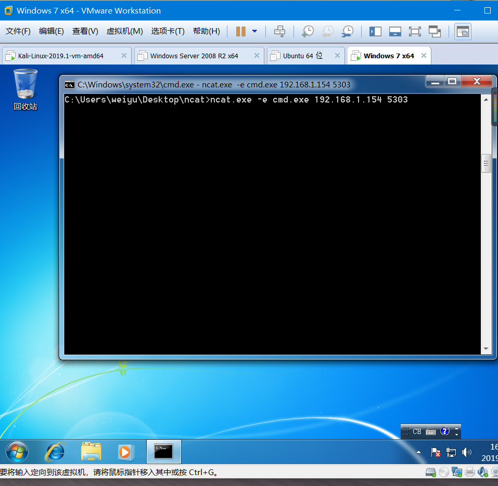This screenshot has height=486, width=498.
Task: Click VMware hard disk status icon
Action: [x=431, y=472]
